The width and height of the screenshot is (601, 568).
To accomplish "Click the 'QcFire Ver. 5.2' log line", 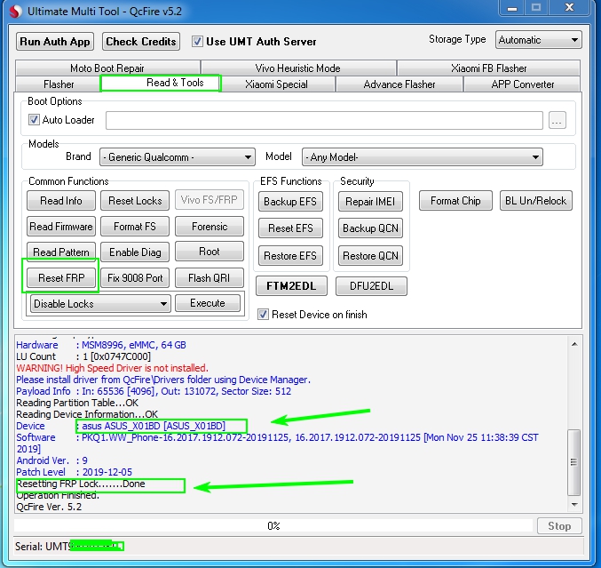I will tap(49, 507).
